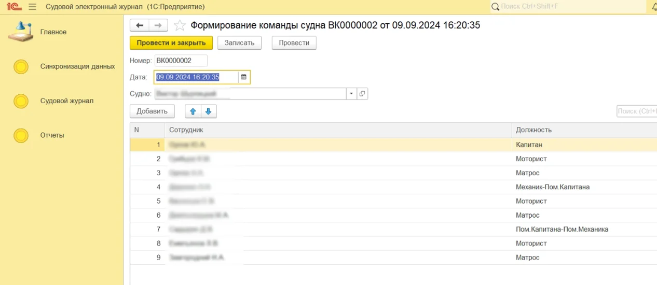The image size is (657, 285).
Task: Click the Номер input field
Action: tap(180, 61)
